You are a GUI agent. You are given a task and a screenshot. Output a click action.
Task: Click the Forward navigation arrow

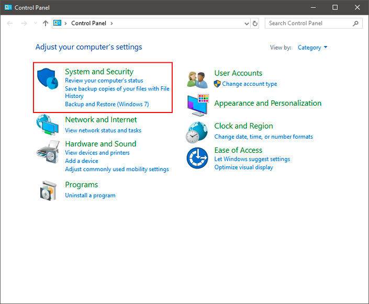click(x=24, y=23)
